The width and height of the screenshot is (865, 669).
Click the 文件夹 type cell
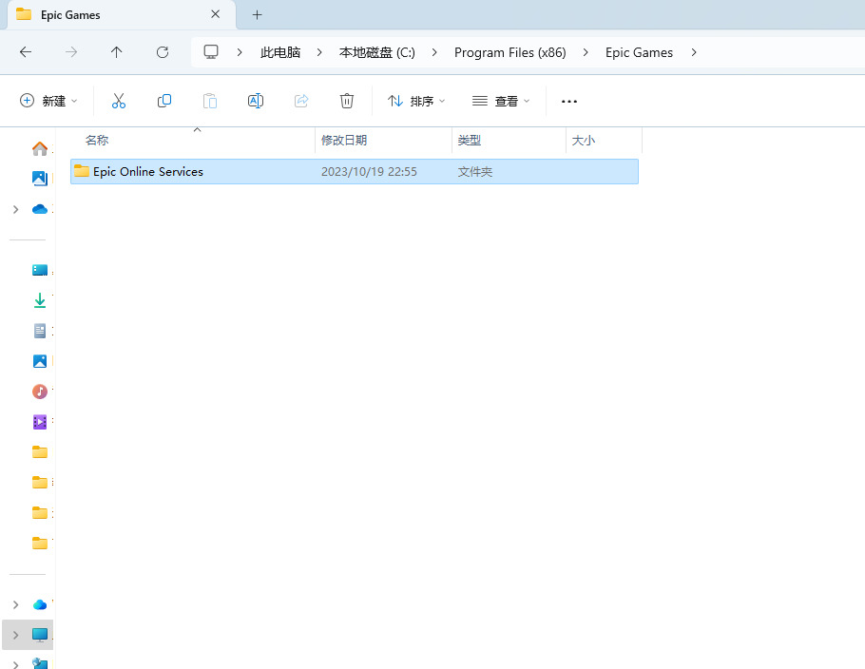point(475,171)
